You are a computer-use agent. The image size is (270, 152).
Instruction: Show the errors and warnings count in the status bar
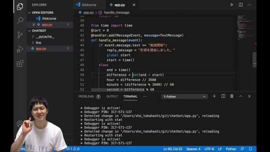[73, 149]
